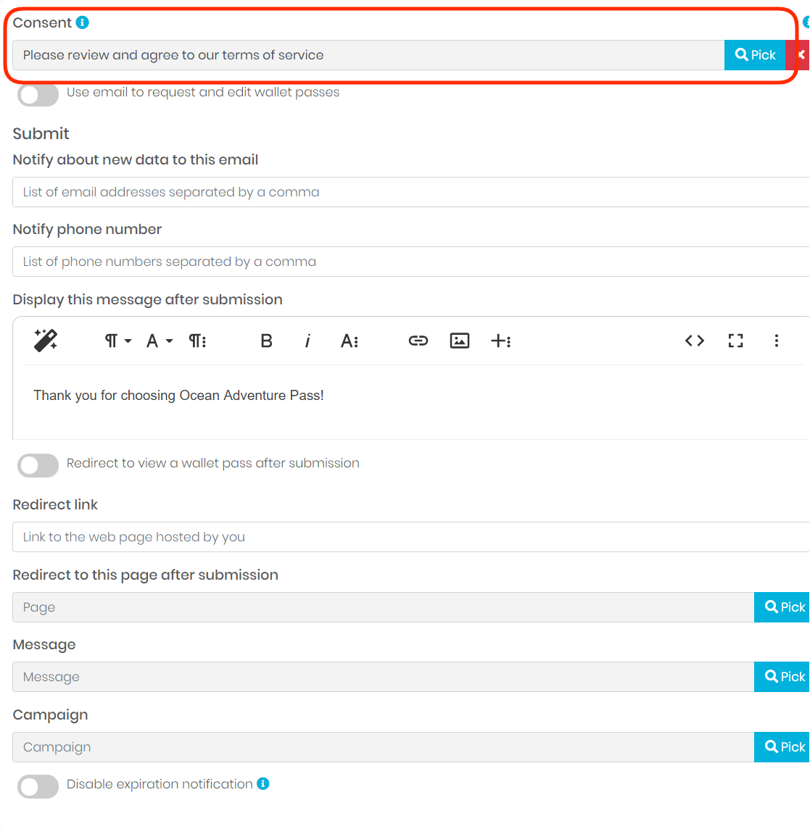Open the editor vertical dots menu
This screenshot has width=810, height=829.
(776, 341)
